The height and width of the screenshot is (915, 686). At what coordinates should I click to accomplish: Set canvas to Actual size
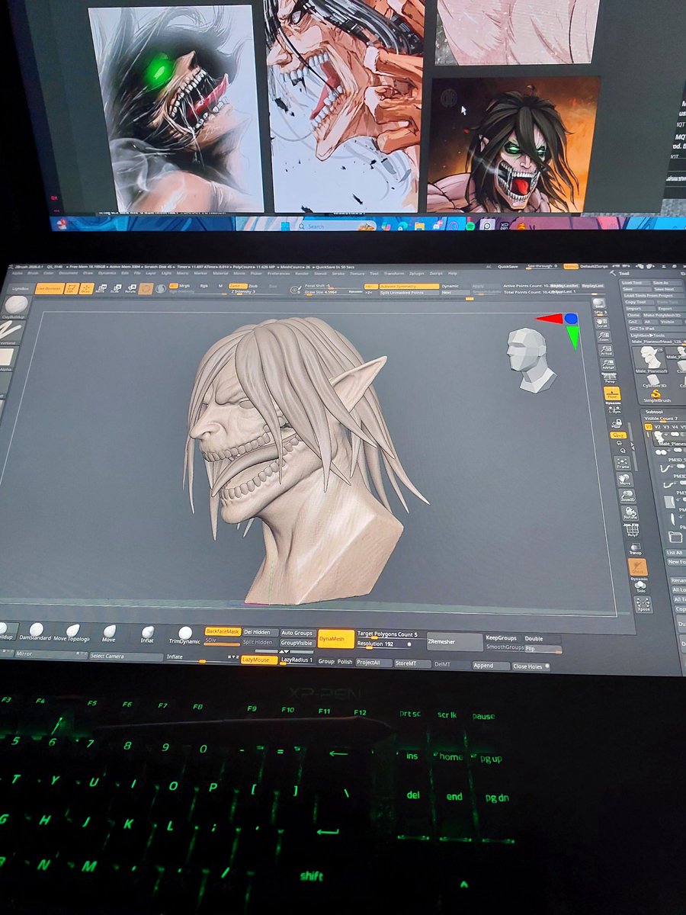point(605,350)
